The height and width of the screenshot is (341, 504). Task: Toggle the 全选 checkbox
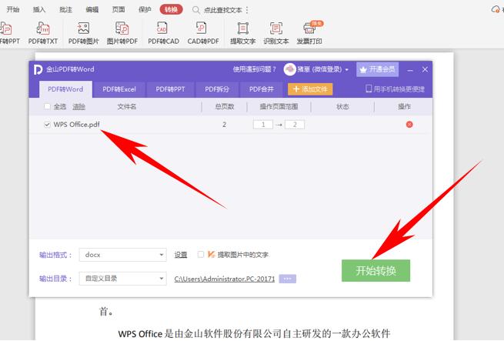tap(47, 106)
